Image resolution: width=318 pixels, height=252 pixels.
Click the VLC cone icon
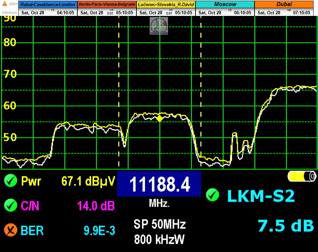coord(4,4)
